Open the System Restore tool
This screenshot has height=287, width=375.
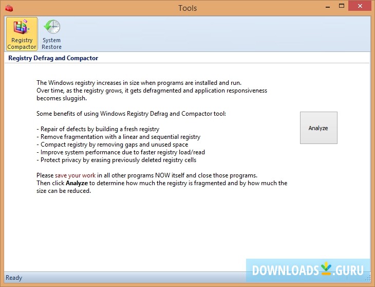tap(52, 34)
